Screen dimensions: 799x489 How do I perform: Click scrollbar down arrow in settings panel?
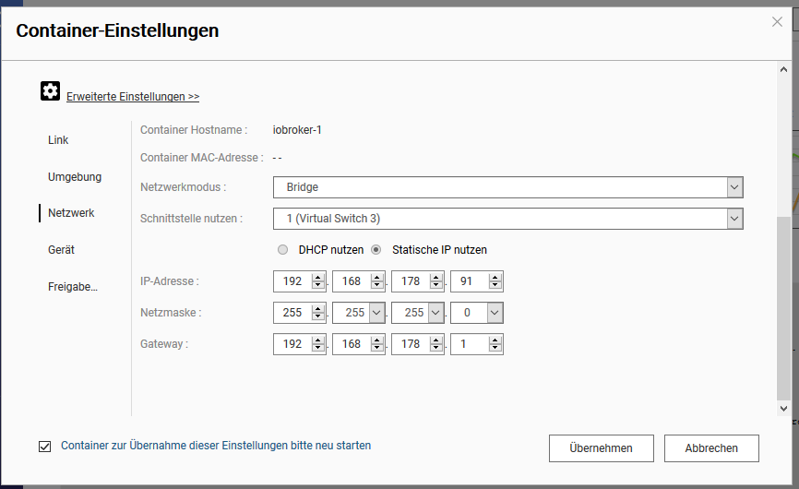point(783,407)
